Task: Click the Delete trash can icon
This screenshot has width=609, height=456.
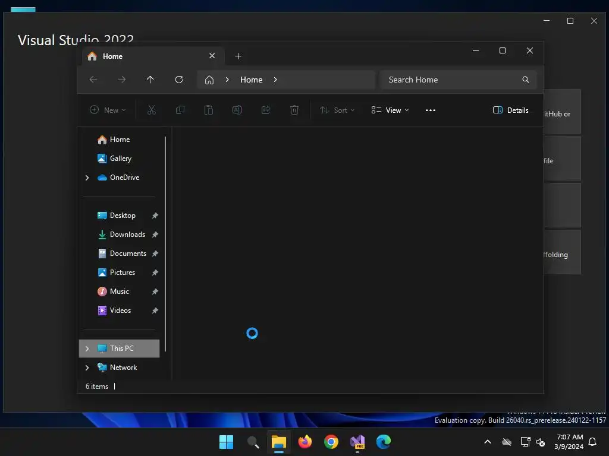Action: point(294,110)
